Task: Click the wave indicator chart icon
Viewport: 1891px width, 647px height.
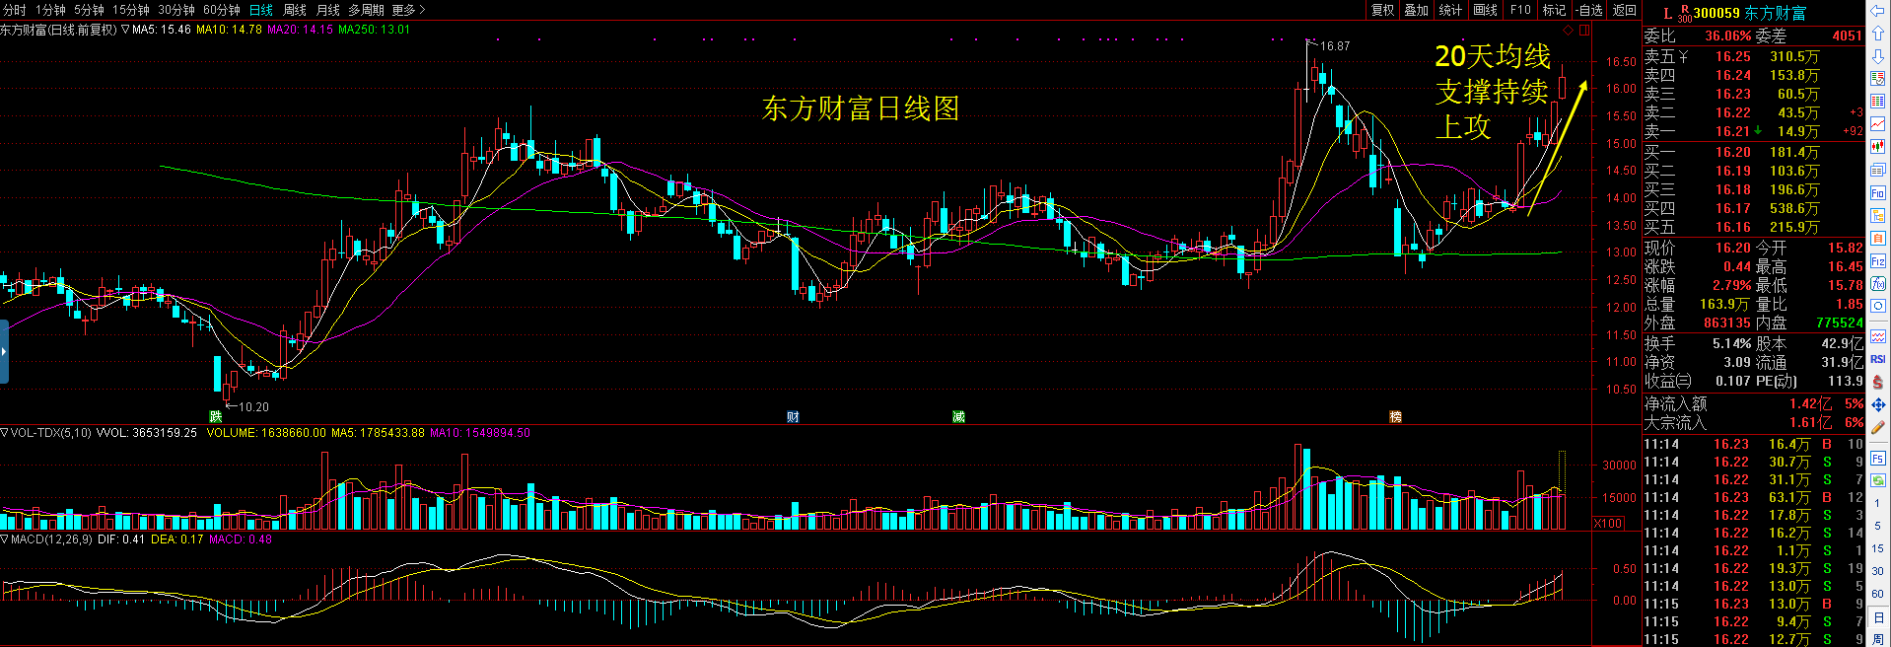Action: [x=1878, y=336]
